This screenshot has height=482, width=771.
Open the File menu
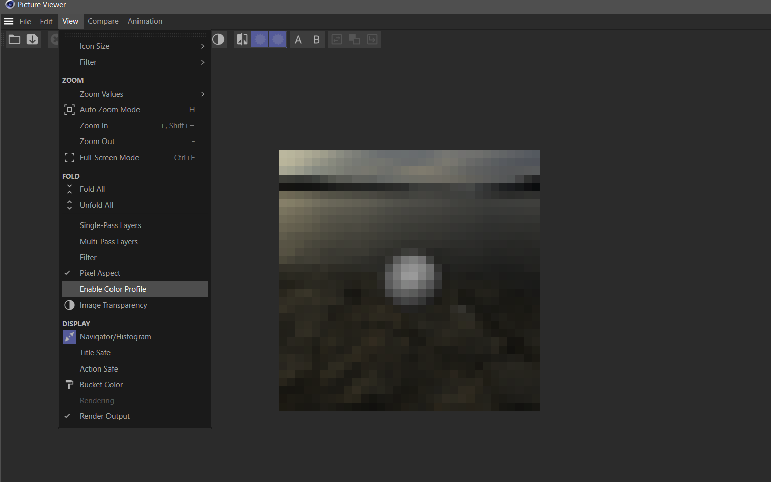coord(25,21)
